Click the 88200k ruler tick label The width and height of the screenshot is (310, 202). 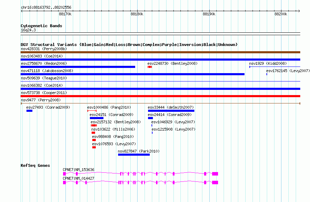pyautogui.click(x=281, y=14)
